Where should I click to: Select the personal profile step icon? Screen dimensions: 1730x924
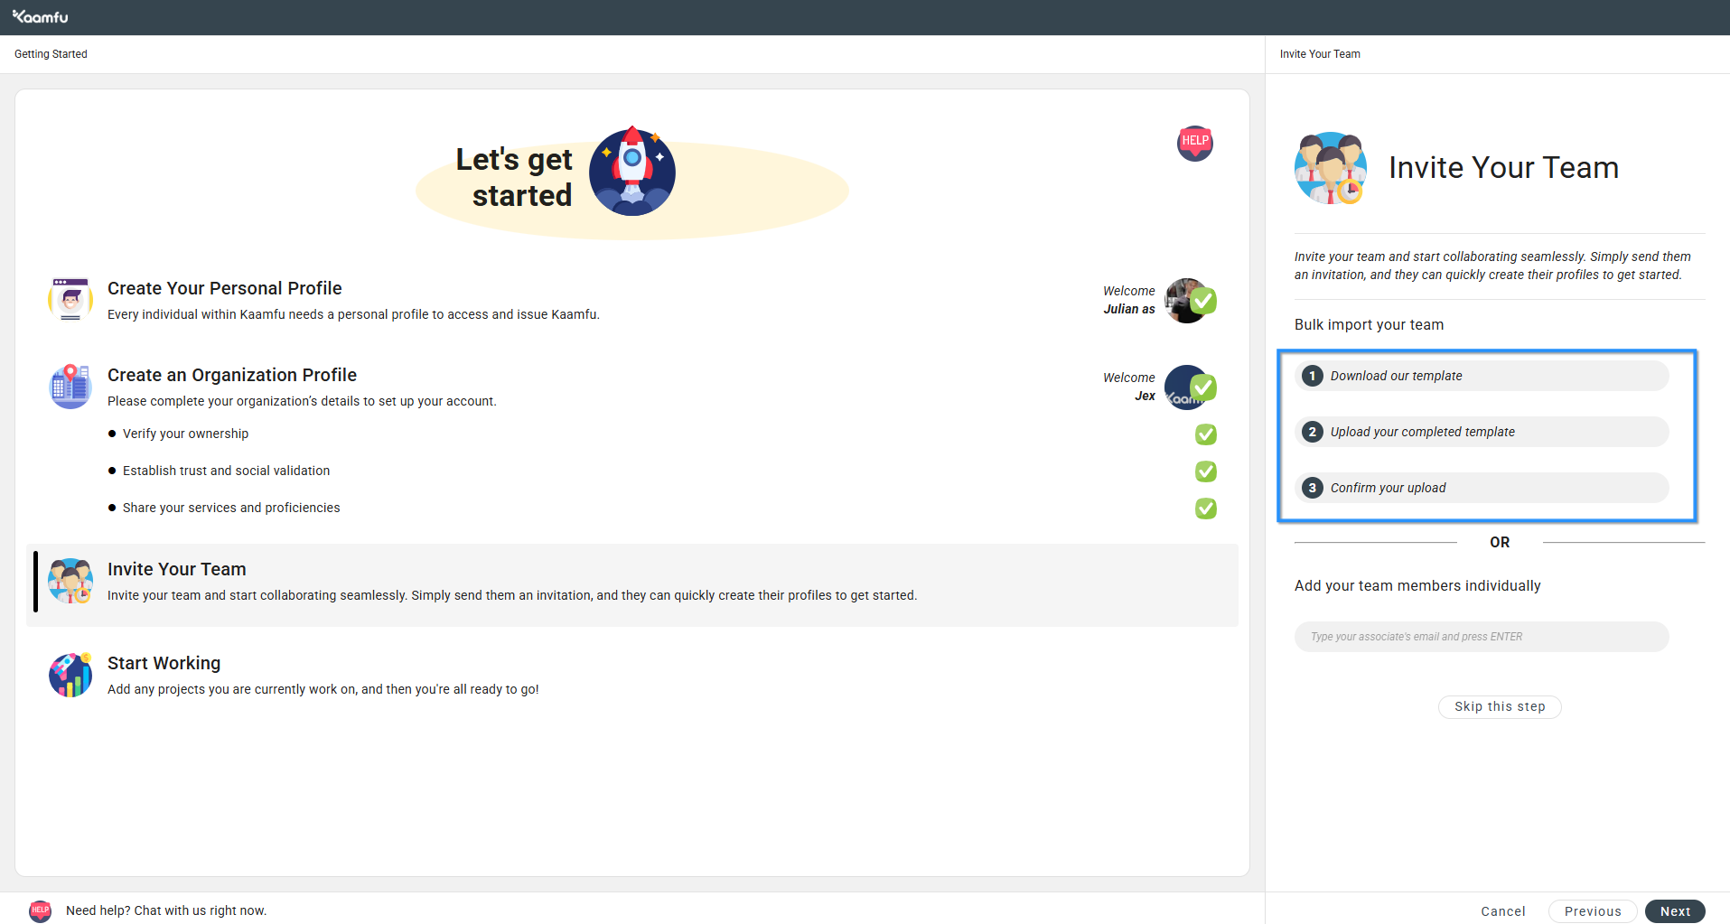pyautogui.click(x=70, y=300)
